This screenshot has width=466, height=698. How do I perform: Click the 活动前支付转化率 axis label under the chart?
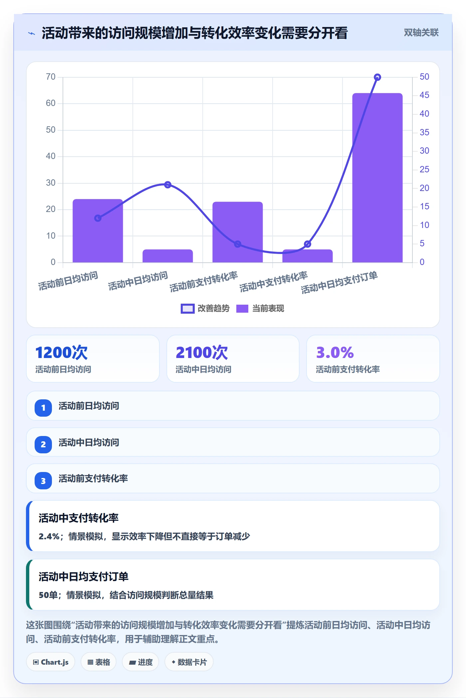tap(204, 282)
